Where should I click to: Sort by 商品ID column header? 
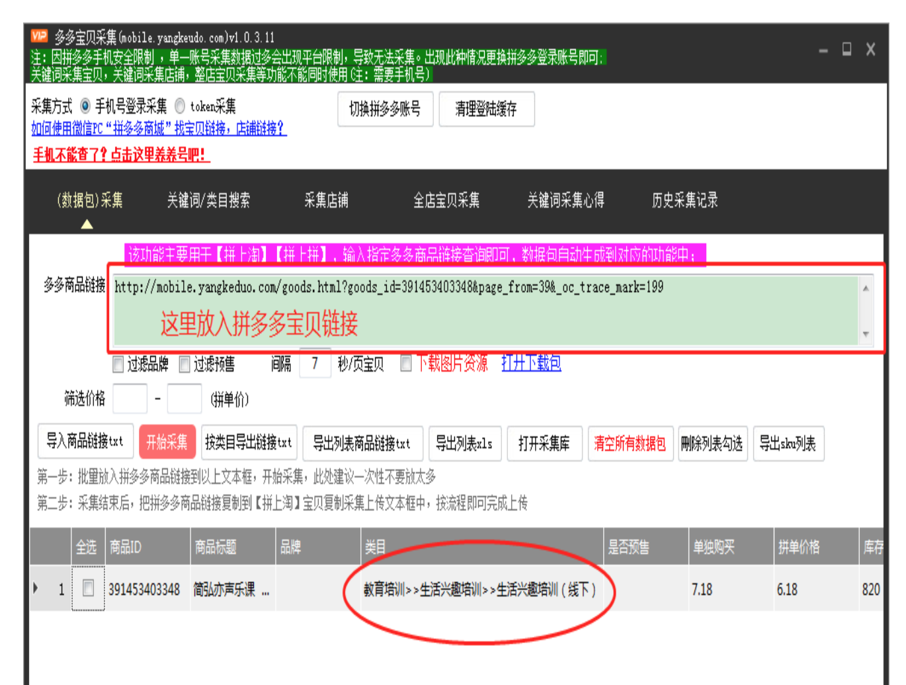(147, 547)
